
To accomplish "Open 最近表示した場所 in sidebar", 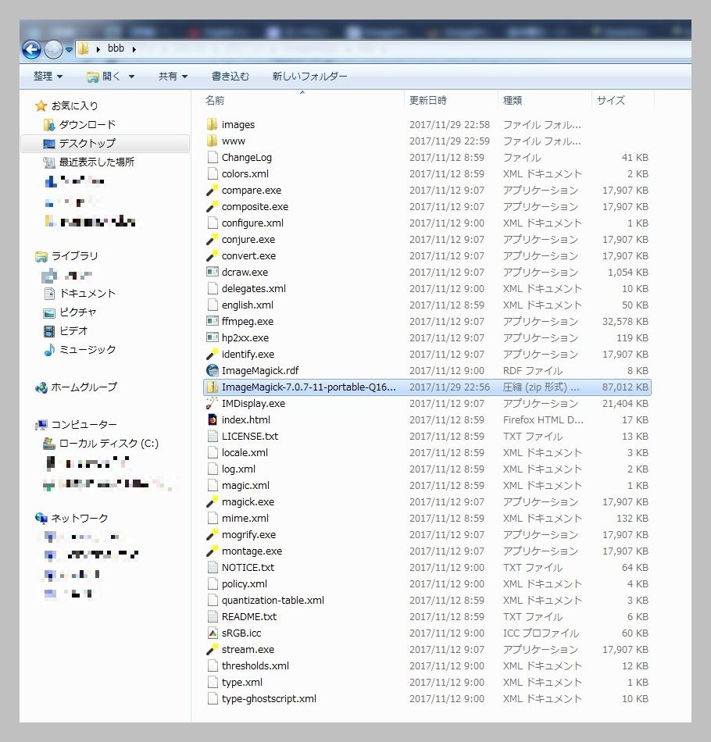I will pyautogui.click(x=96, y=162).
